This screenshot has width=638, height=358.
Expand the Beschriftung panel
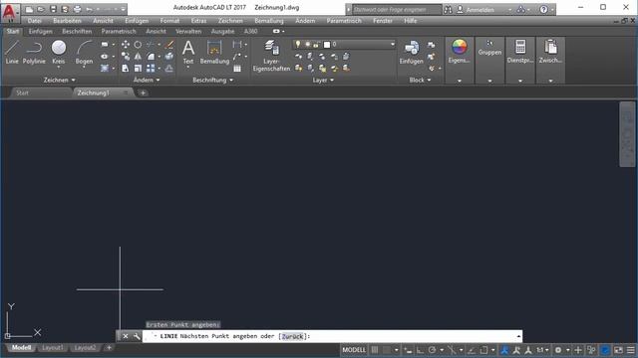point(212,80)
